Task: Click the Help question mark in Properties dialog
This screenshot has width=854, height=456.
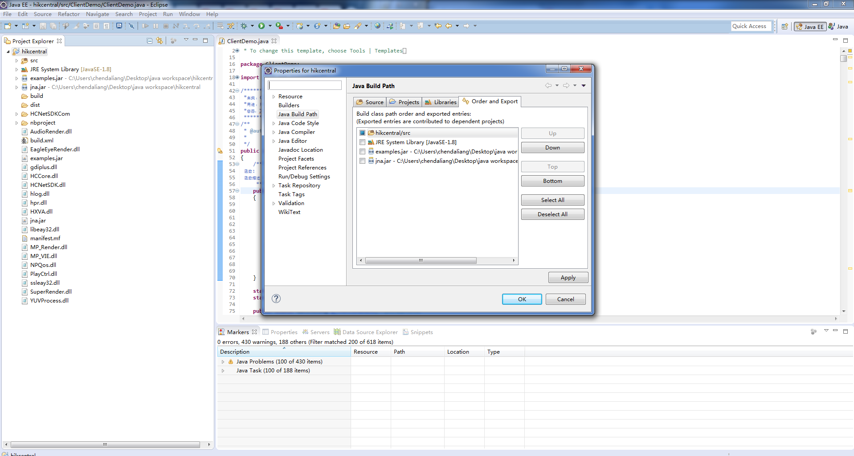Action: tap(276, 299)
